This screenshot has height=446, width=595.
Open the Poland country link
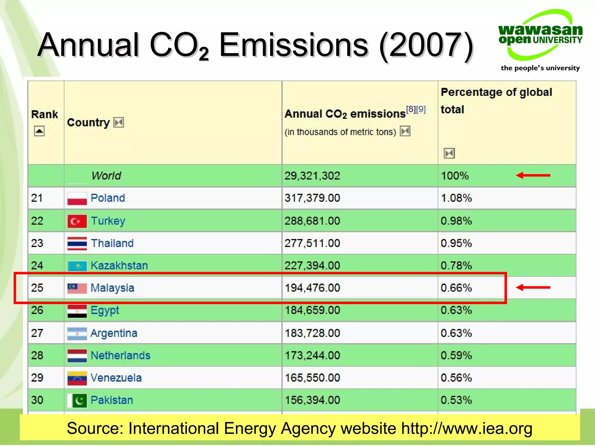click(108, 198)
